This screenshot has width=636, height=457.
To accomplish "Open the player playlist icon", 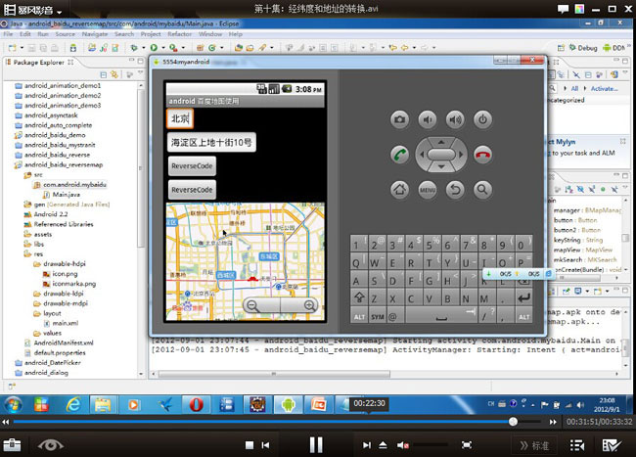I will click(577, 445).
